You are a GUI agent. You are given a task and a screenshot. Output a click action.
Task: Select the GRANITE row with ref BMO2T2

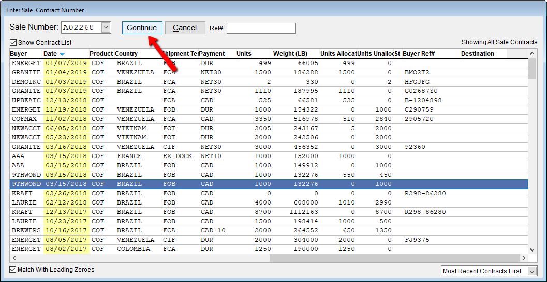pyautogui.click(x=269, y=72)
